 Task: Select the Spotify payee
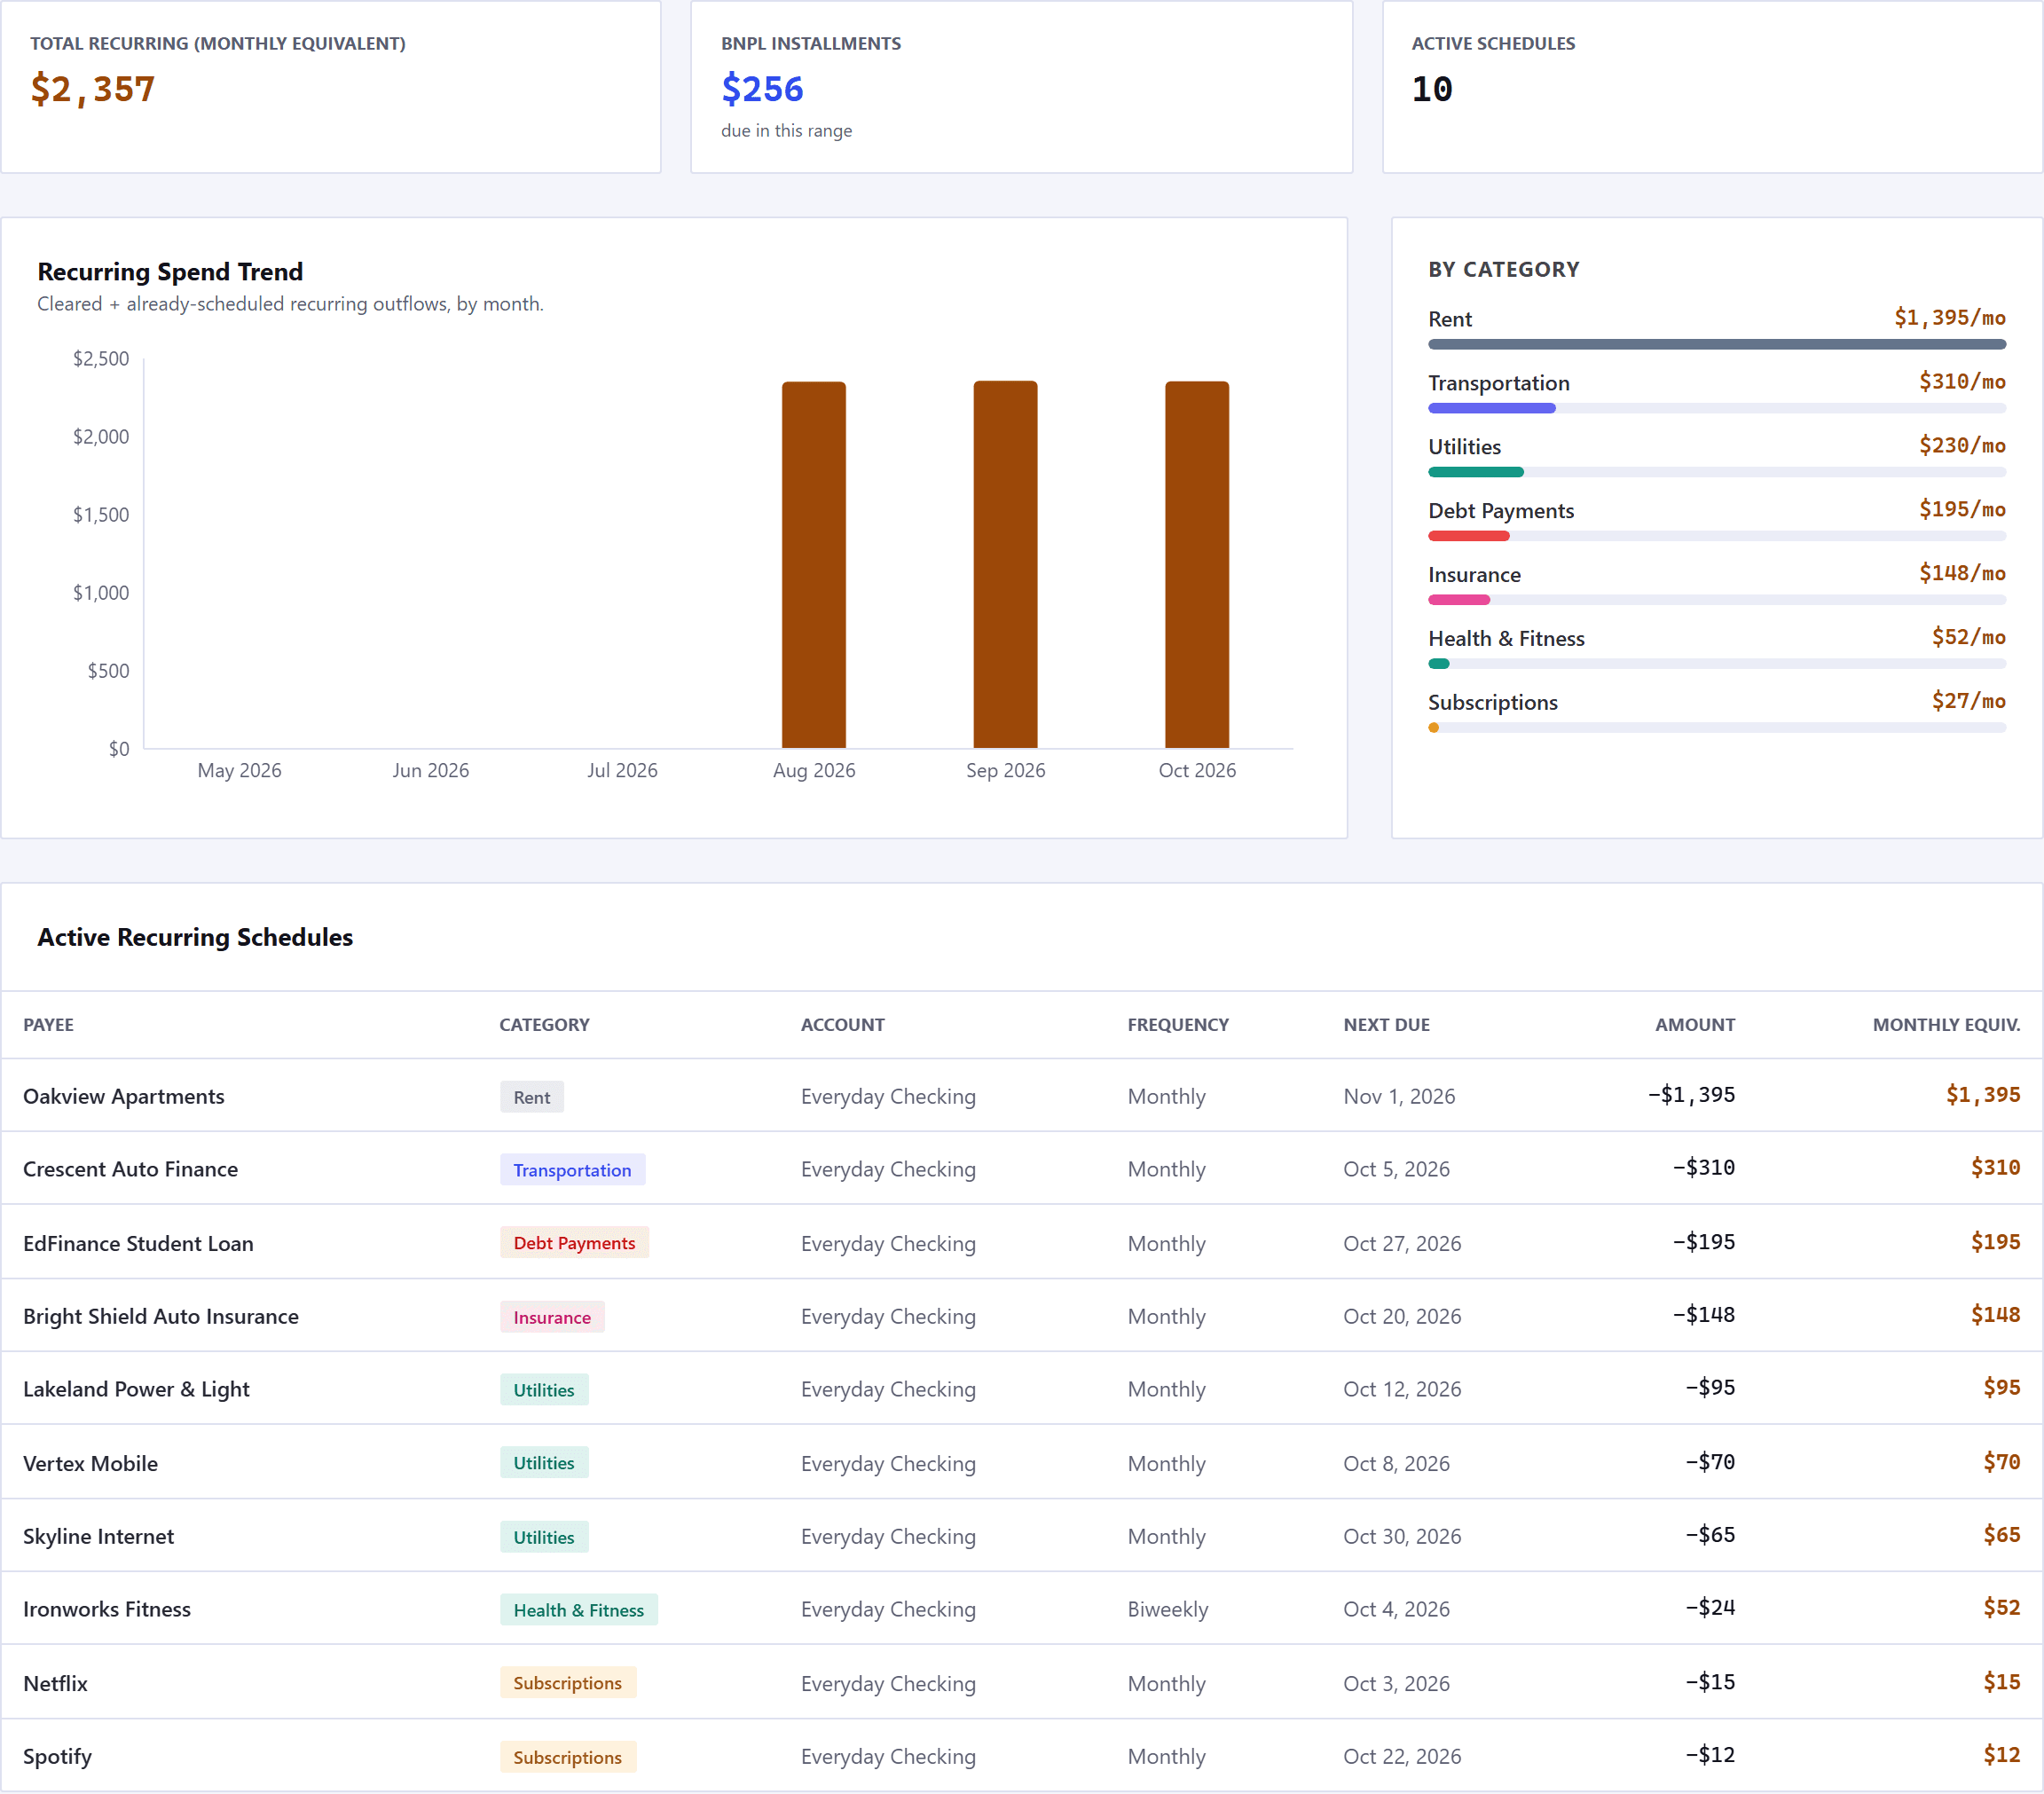[x=58, y=1756]
